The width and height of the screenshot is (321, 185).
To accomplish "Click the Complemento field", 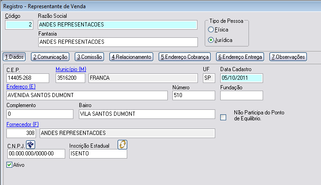I will point(40,114).
